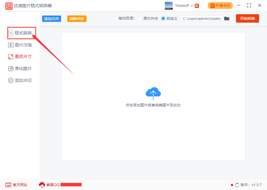Switch to 图片压缩 image compression

[x=20, y=45]
